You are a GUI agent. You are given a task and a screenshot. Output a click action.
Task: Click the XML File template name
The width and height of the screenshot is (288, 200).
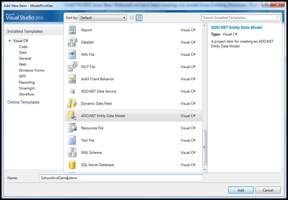[88, 54]
